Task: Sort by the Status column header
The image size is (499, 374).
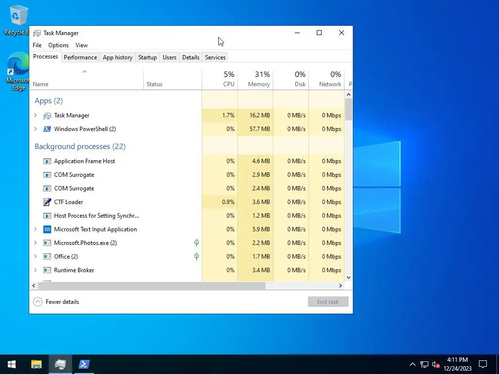Action: pyautogui.click(x=173, y=79)
